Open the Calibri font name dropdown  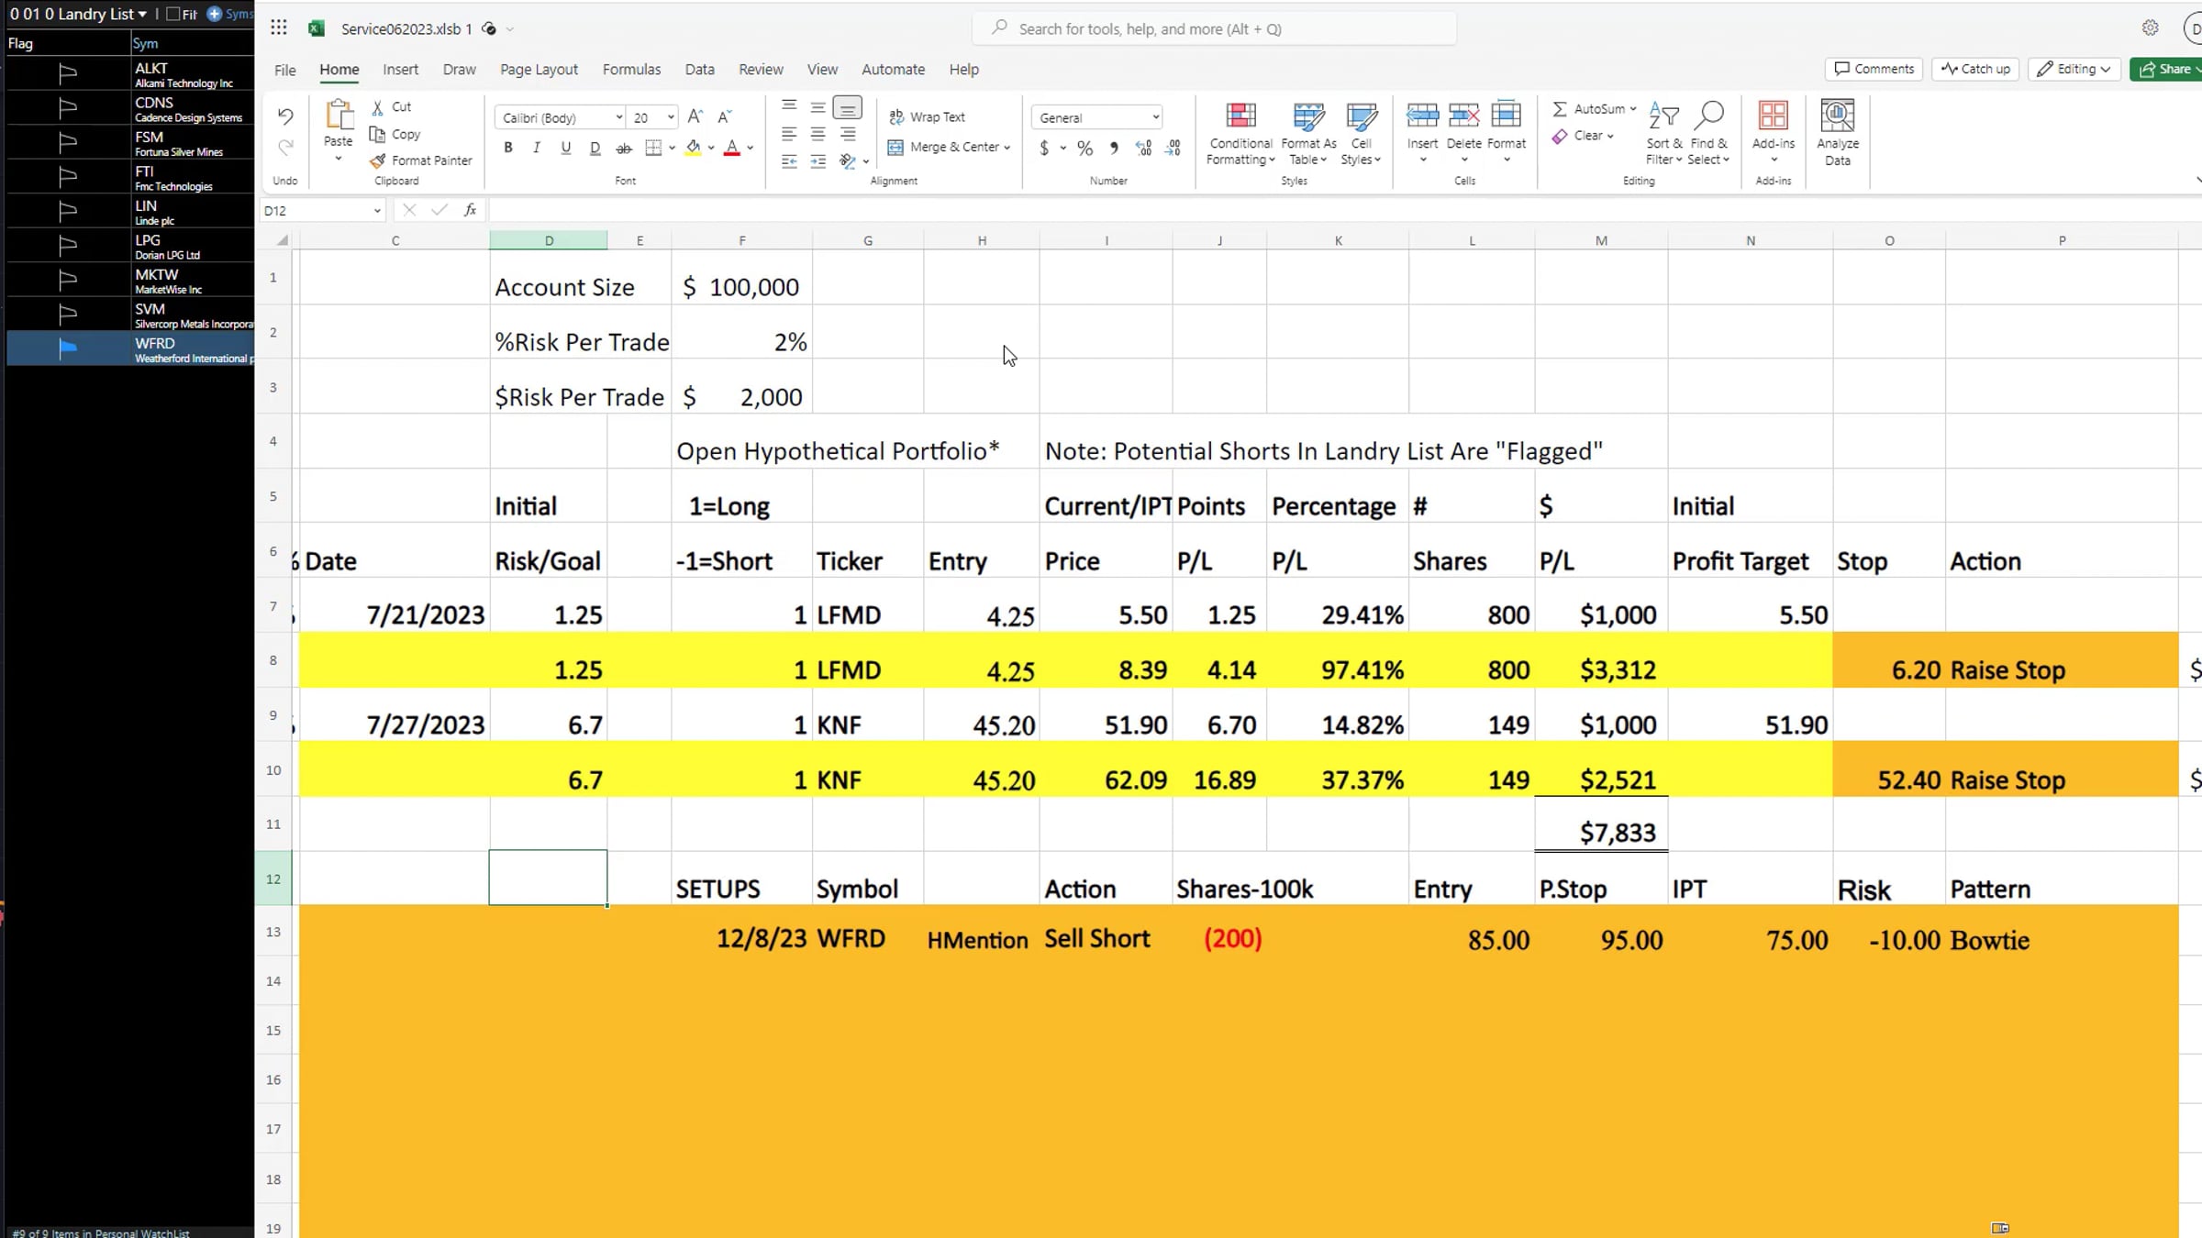(619, 117)
